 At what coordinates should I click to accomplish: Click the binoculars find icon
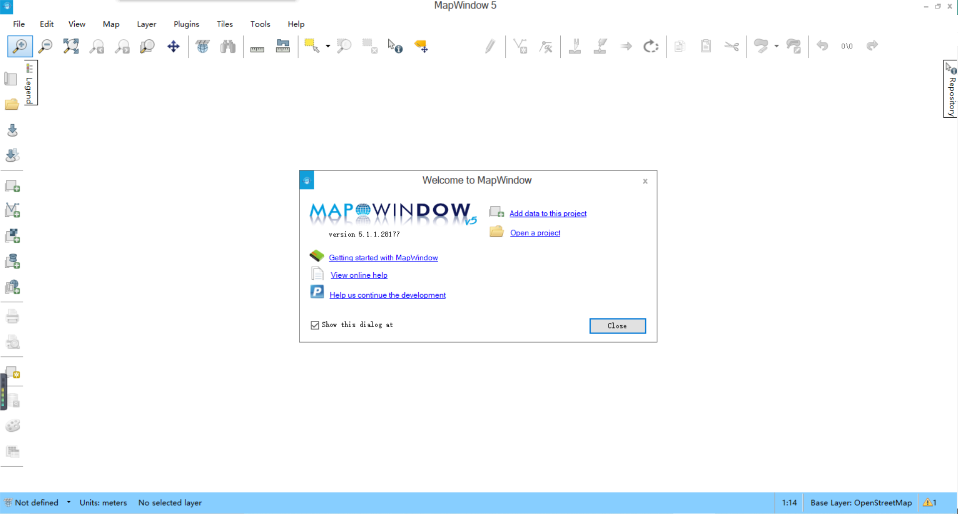pos(228,46)
